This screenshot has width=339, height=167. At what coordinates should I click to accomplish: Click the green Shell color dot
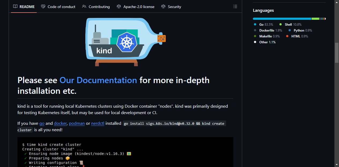click(x=281, y=25)
